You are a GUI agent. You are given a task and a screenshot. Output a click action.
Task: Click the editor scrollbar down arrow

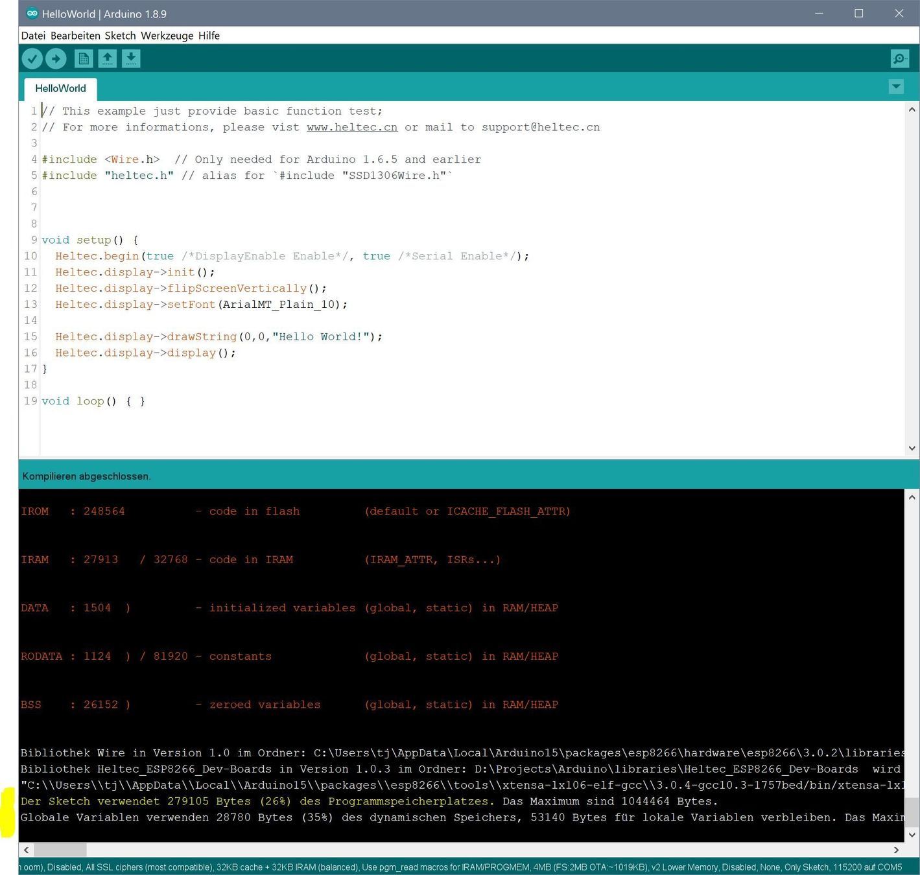[x=912, y=448]
